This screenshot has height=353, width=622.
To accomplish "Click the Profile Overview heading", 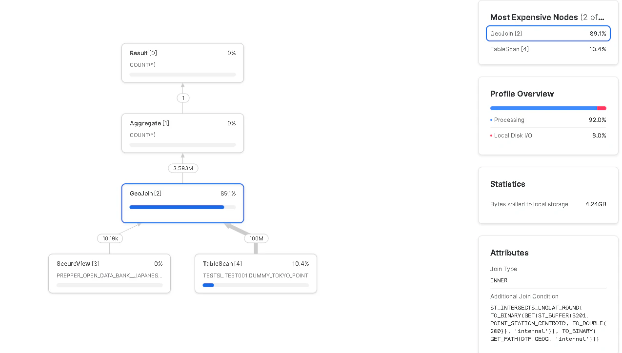I will click(x=522, y=94).
